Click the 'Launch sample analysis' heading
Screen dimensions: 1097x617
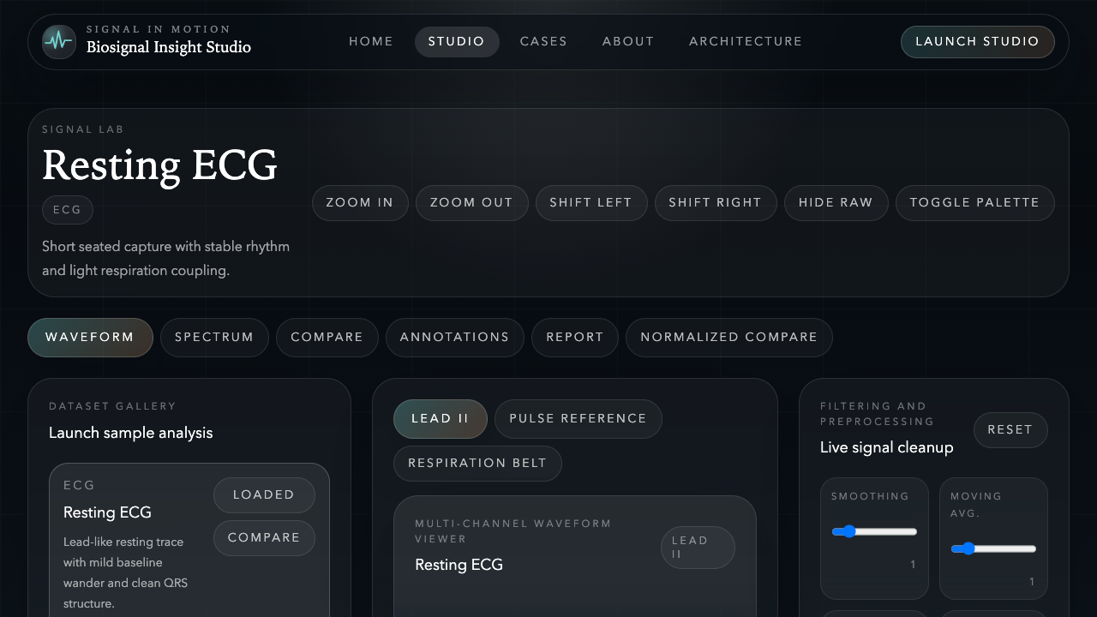coord(131,433)
